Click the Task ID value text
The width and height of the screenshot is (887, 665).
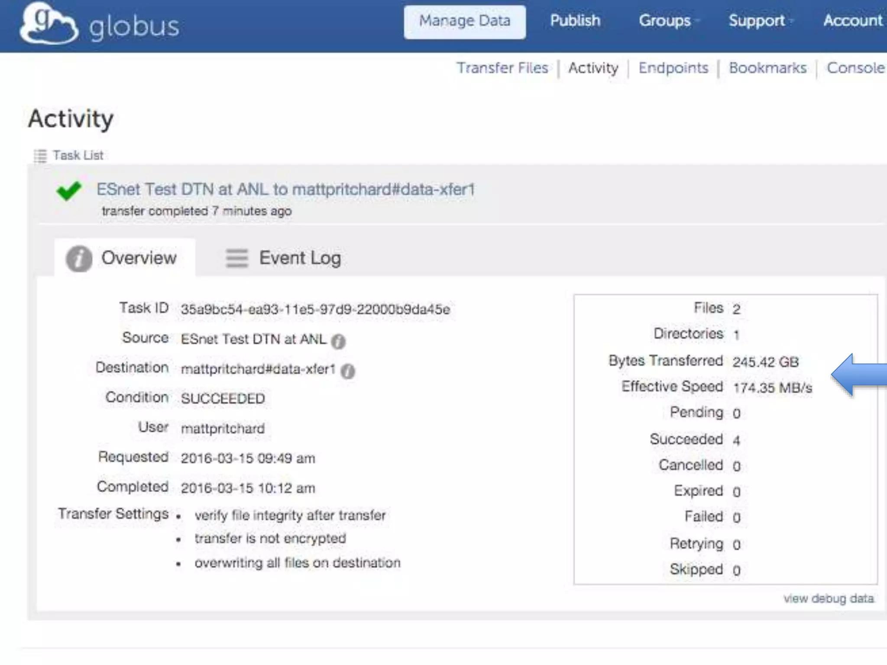(x=315, y=310)
